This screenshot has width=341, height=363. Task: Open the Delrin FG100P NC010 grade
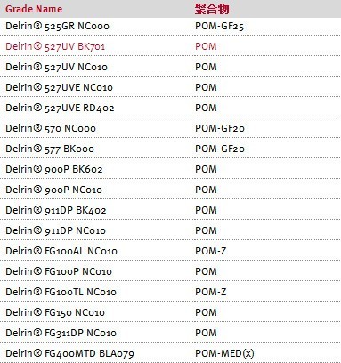click(59, 271)
